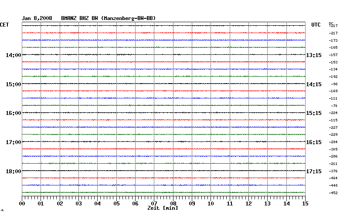340x215 pixels.
Task: Click DC offset value '-98'
Action: pos(334,84)
